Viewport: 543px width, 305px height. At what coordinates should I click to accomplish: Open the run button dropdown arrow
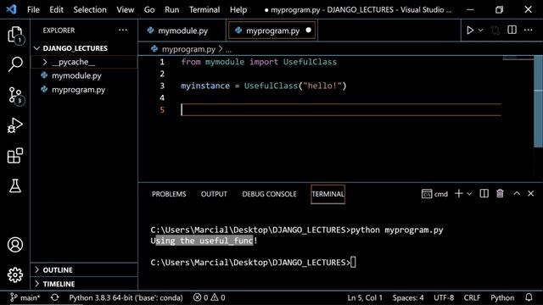[x=481, y=30]
